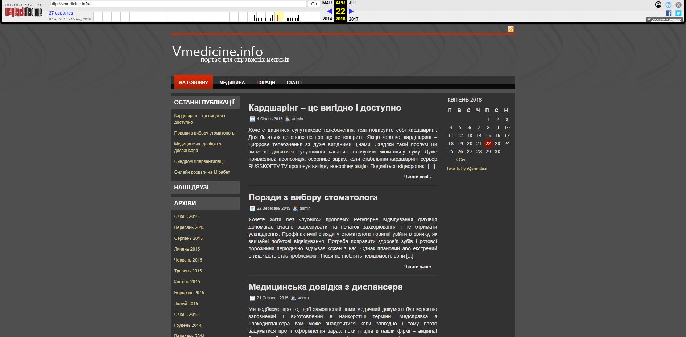Click the user account icon in toolbar
Image resolution: width=686 pixels, height=337 pixels.
tap(658, 5)
